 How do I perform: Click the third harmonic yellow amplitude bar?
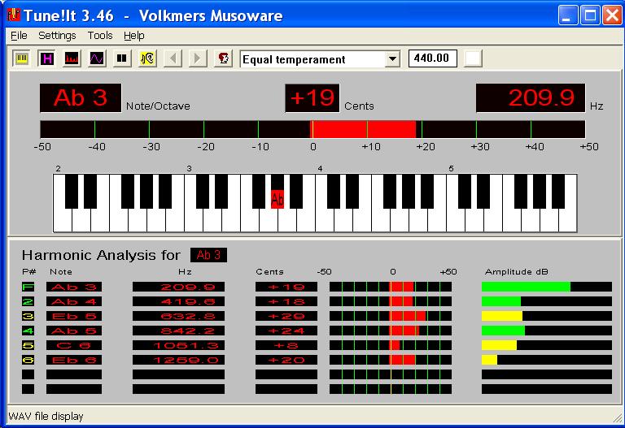click(502, 316)
